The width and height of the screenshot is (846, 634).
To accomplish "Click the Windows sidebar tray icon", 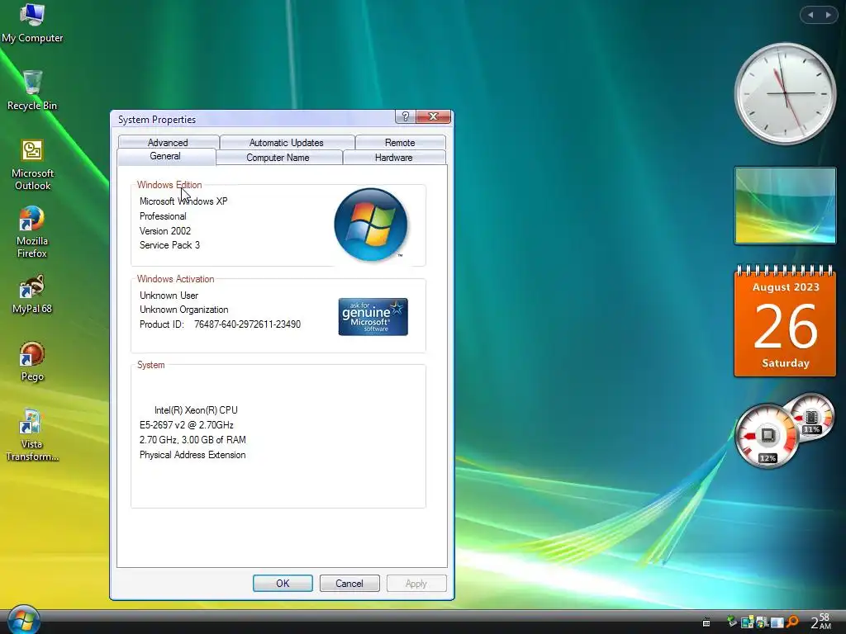I will [x=777, y=622].
